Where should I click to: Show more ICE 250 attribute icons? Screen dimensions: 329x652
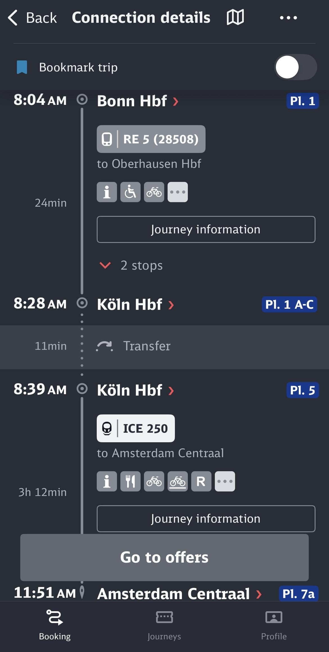coord(225,481)
